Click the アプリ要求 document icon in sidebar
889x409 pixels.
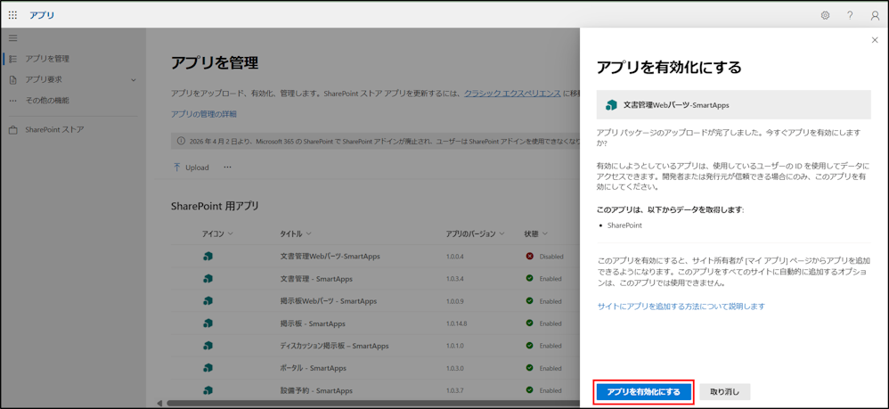(13, 80)
